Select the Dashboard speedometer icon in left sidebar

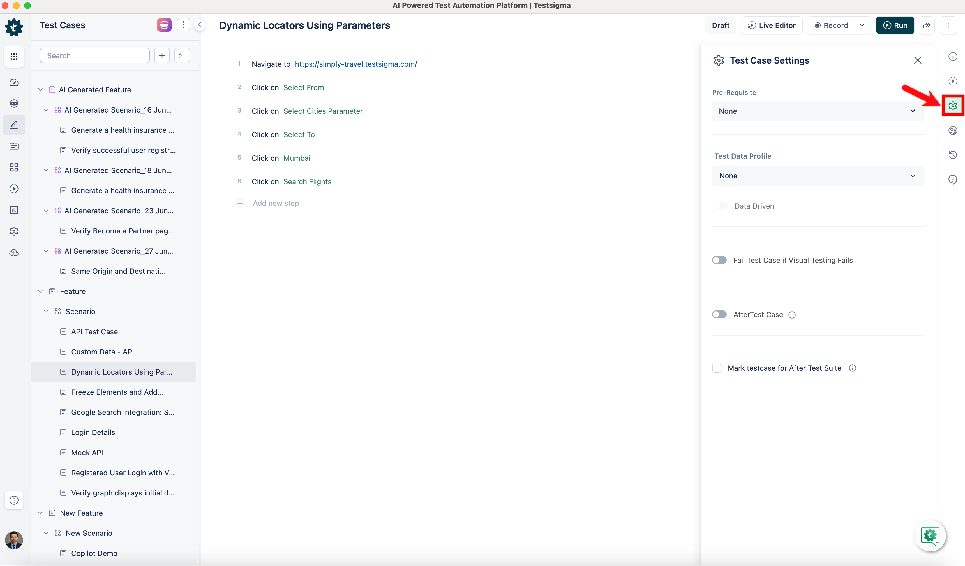[x=14, y=82]
